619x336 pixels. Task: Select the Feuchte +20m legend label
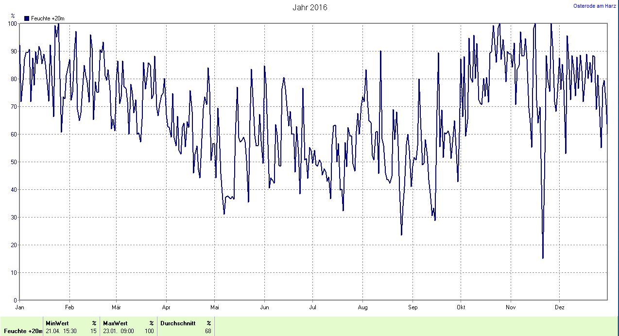click(x=48, y=18)
